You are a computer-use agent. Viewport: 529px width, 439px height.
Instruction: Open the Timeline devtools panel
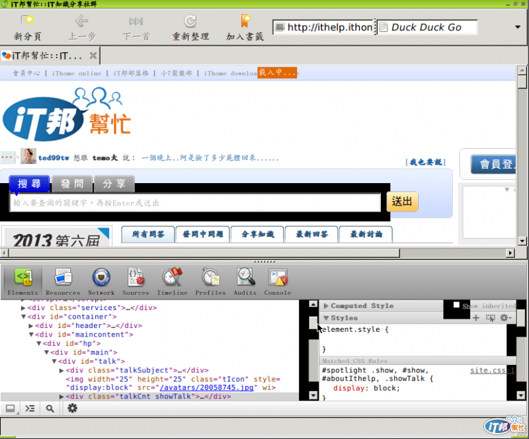click(x=172, y=281)
